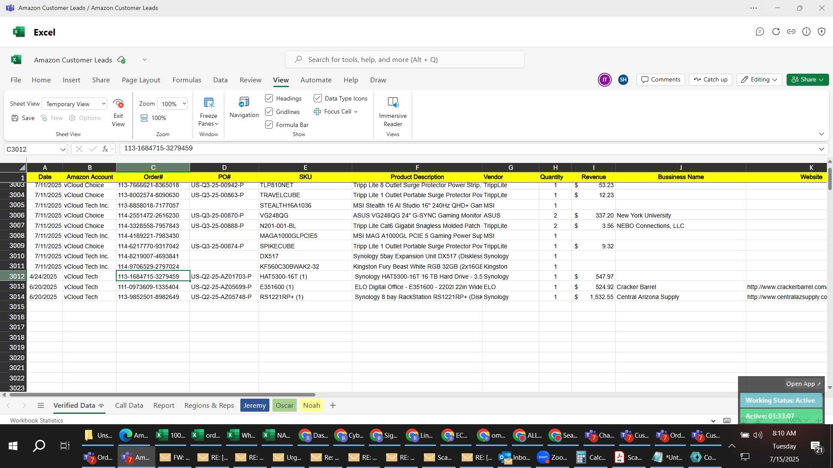This screenshot has height=468, width=833.
Task: Open the info icon in the title bar
Action: (806, 32)
